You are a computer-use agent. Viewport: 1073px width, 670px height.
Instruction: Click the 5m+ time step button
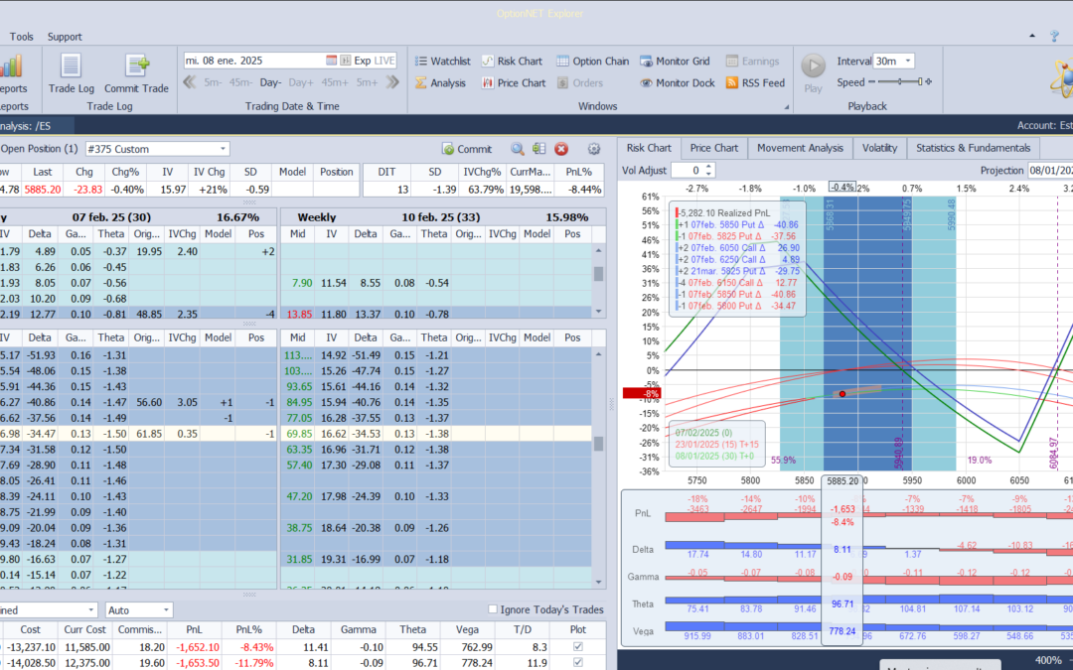pos(367,82)
